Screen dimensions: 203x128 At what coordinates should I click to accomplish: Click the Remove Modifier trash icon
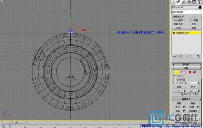tap(192, 57)
